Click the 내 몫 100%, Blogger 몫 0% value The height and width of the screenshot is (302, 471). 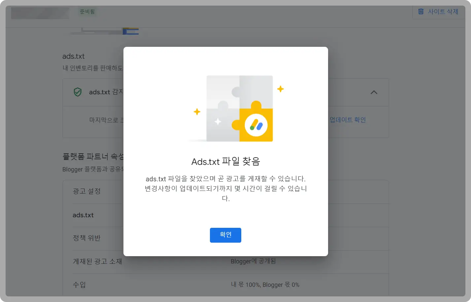tap(265, 285)
